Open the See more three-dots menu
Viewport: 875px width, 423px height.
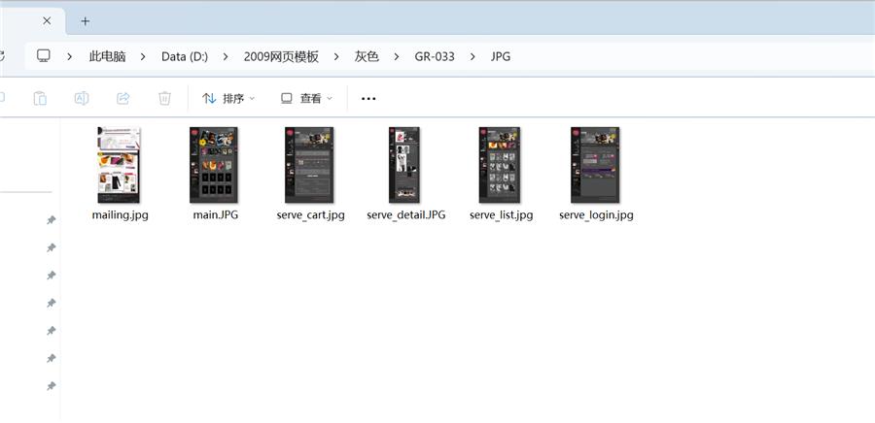tap(368, 99)
